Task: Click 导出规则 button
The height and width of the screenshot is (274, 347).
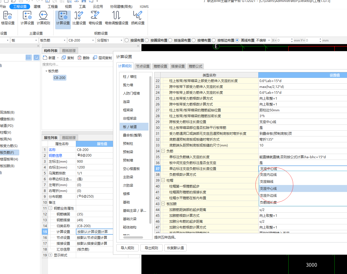Action: (151, 248)
